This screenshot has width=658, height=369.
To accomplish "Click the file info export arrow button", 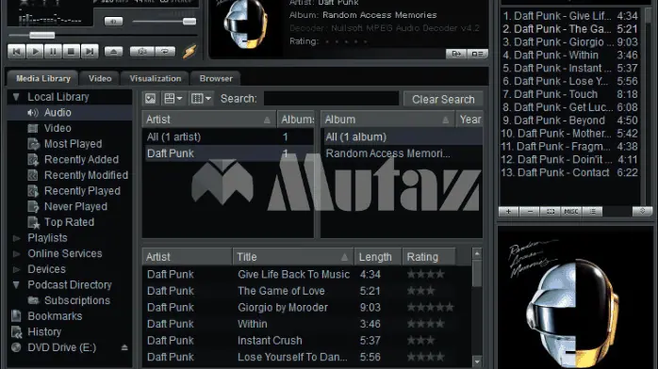I will (x=456, y=54).
